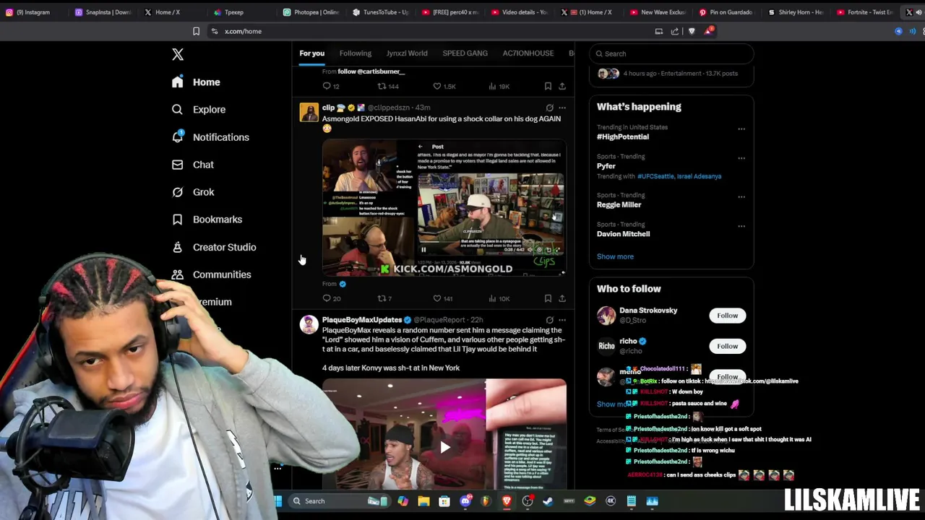
Task: Open clip account avatar on Asmongold post
Action: click(309, 112)
